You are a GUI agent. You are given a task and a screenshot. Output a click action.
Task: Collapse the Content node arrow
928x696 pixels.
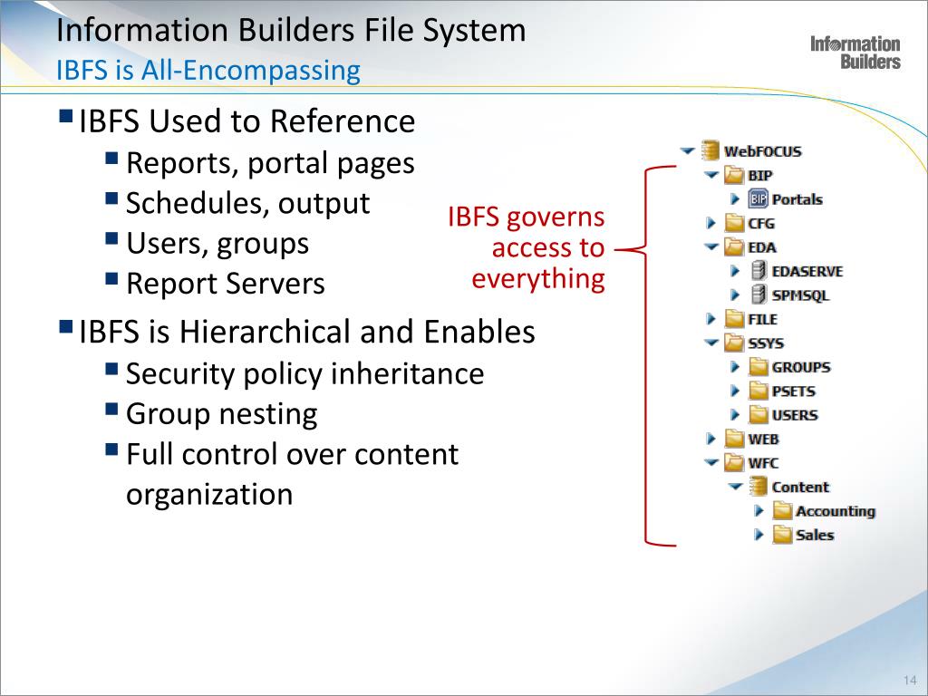tap(736, 487)
